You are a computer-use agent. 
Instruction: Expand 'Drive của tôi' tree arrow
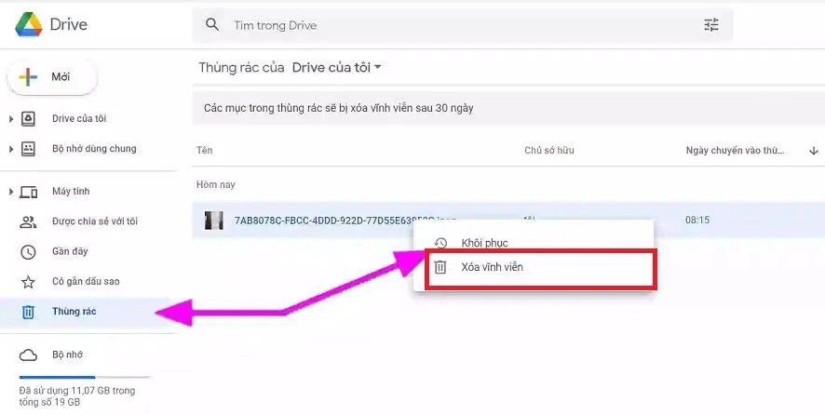pyautogui.click(x=10, y=119)
